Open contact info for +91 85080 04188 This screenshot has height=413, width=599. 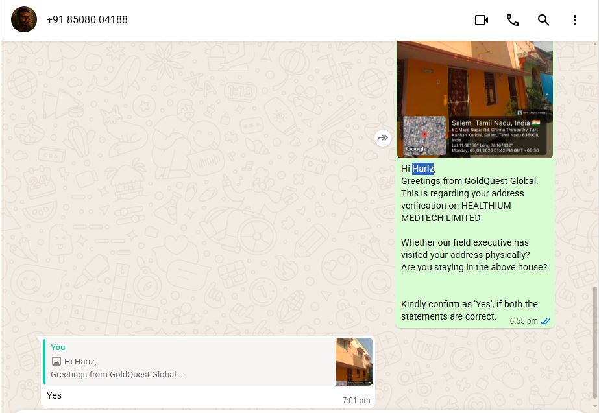click(87, 20)
